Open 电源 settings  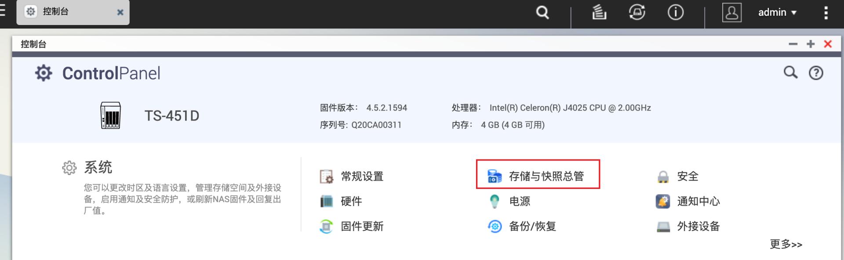click(520, 201)
